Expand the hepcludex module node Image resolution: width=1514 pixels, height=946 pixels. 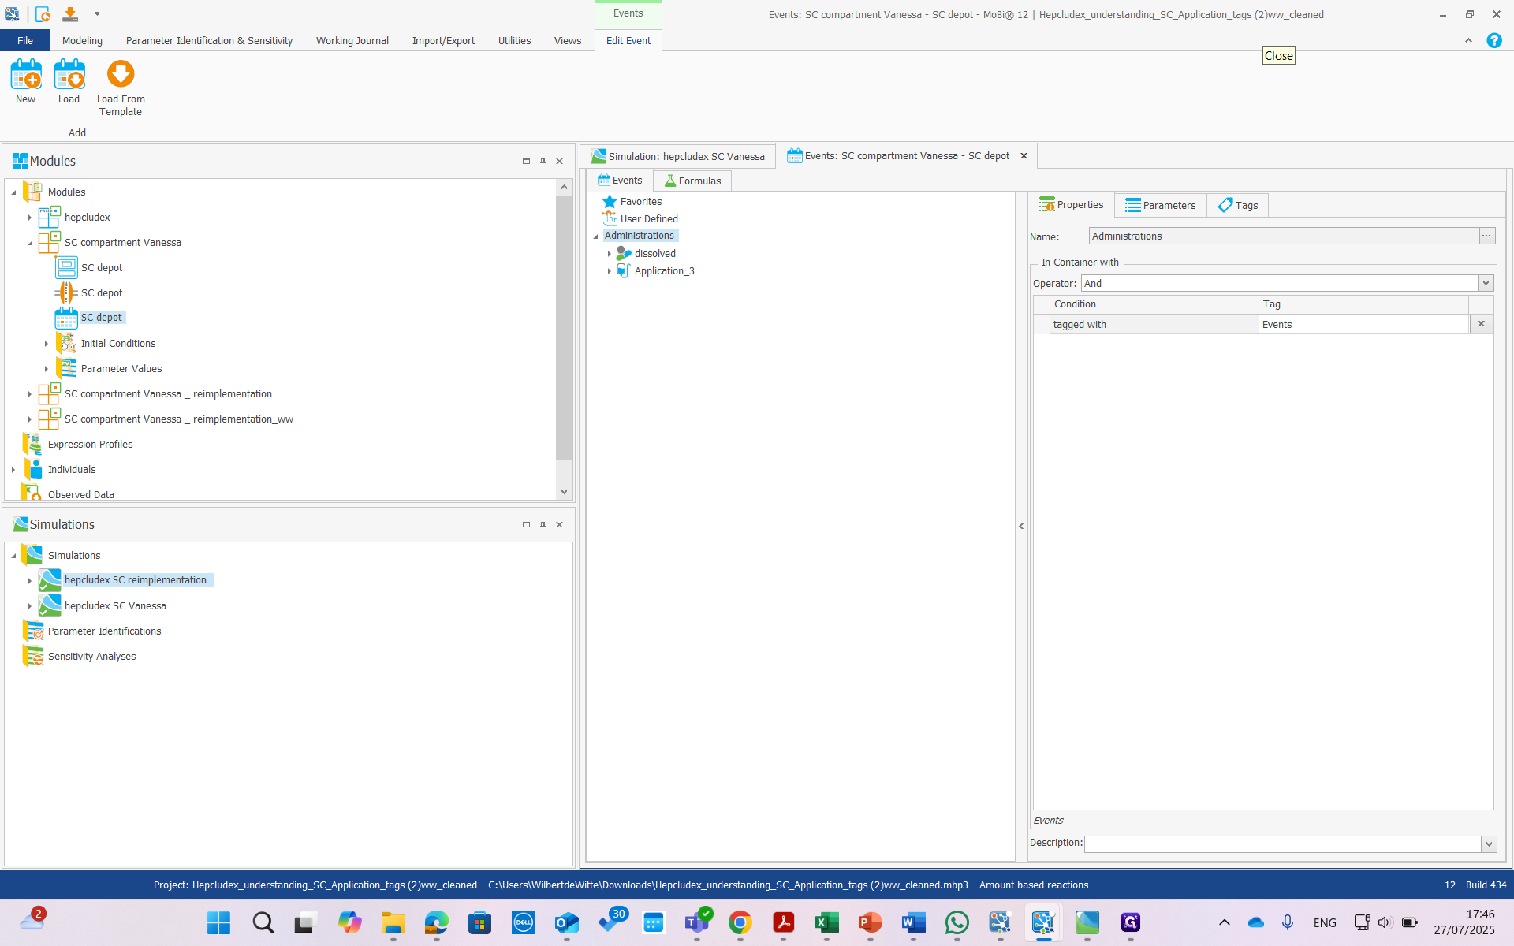(30, 218)
